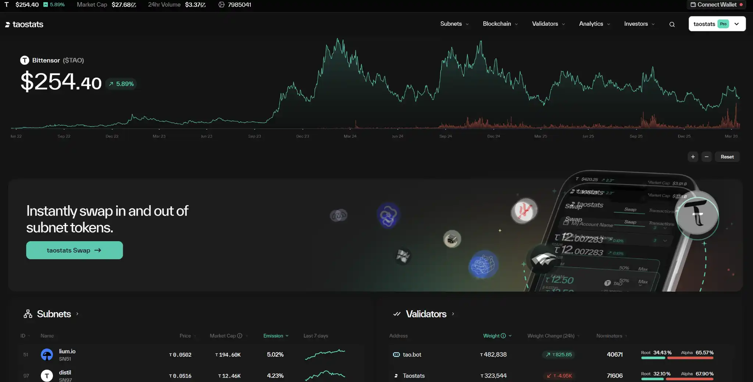
Task: Select the lium.io subnet logo
Action: click(47, 354)
